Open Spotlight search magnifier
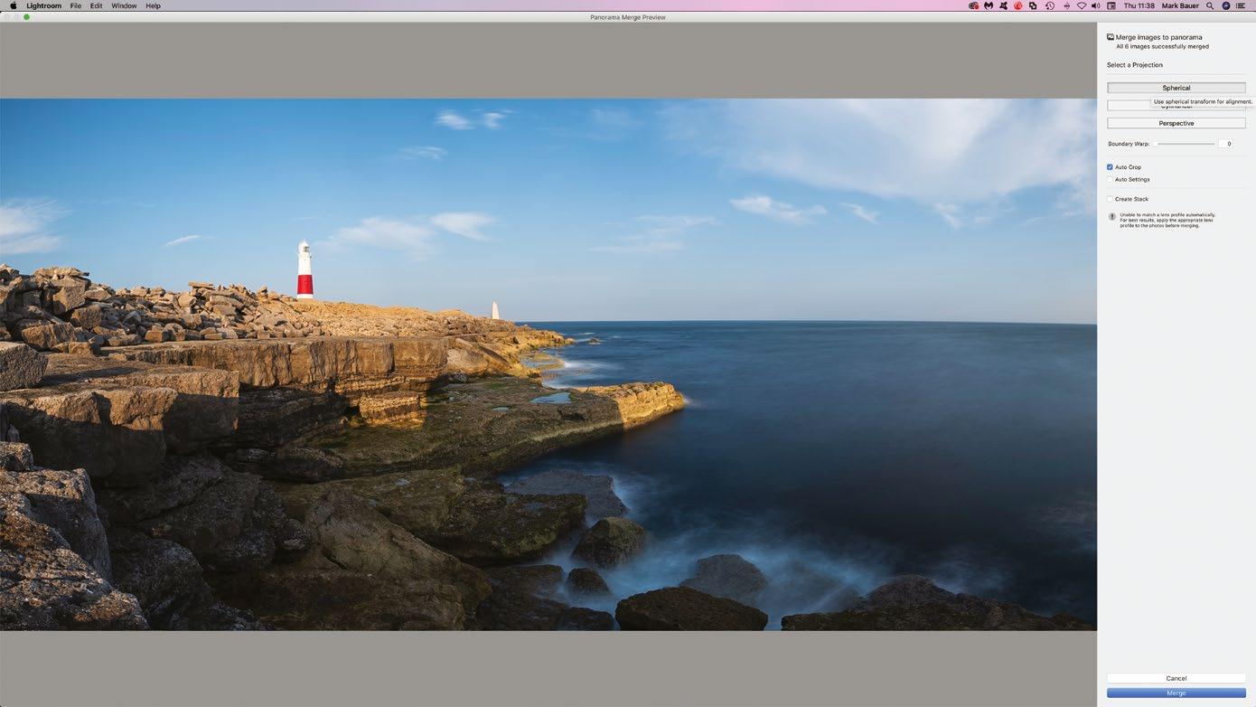This screenshot has width=1256, height=707. coord(1210,5)
